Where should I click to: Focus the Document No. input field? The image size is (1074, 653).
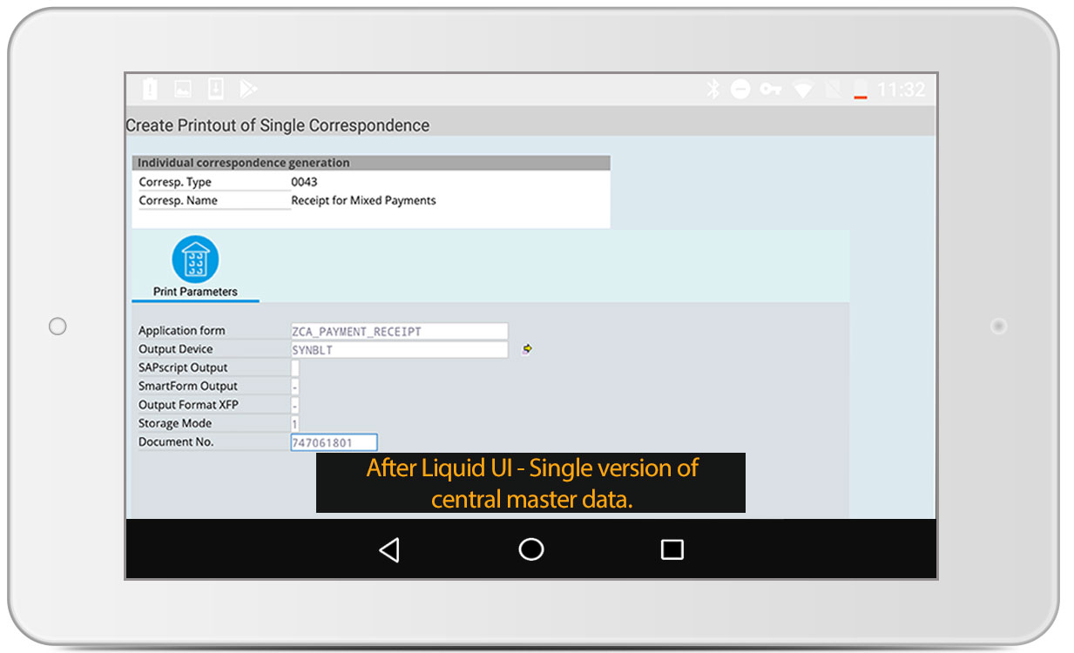pos(334,442)
